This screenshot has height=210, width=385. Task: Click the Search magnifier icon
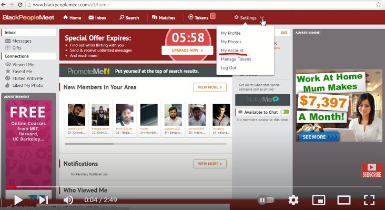122,17
